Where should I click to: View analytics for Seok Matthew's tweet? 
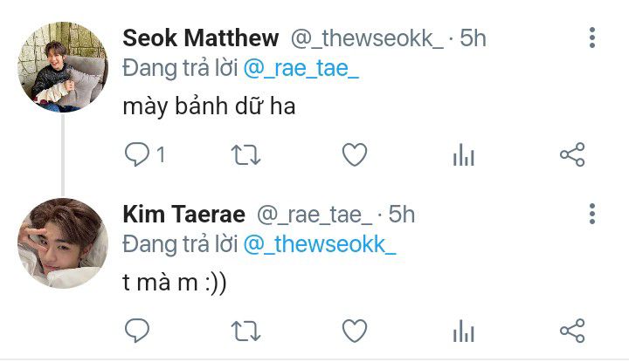pos(464,154)
